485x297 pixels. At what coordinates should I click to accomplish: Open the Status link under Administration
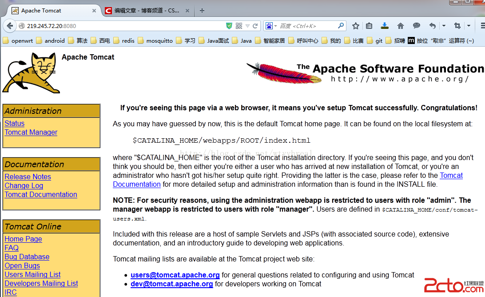[x=15, y=123]
